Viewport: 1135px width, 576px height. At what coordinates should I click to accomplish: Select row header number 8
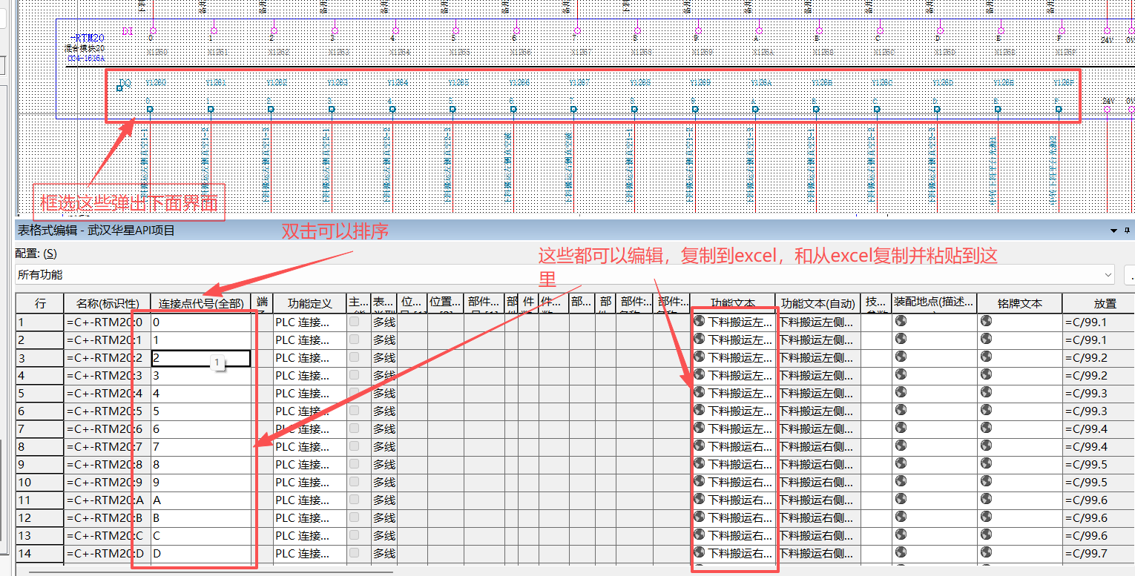click(40, 446)
